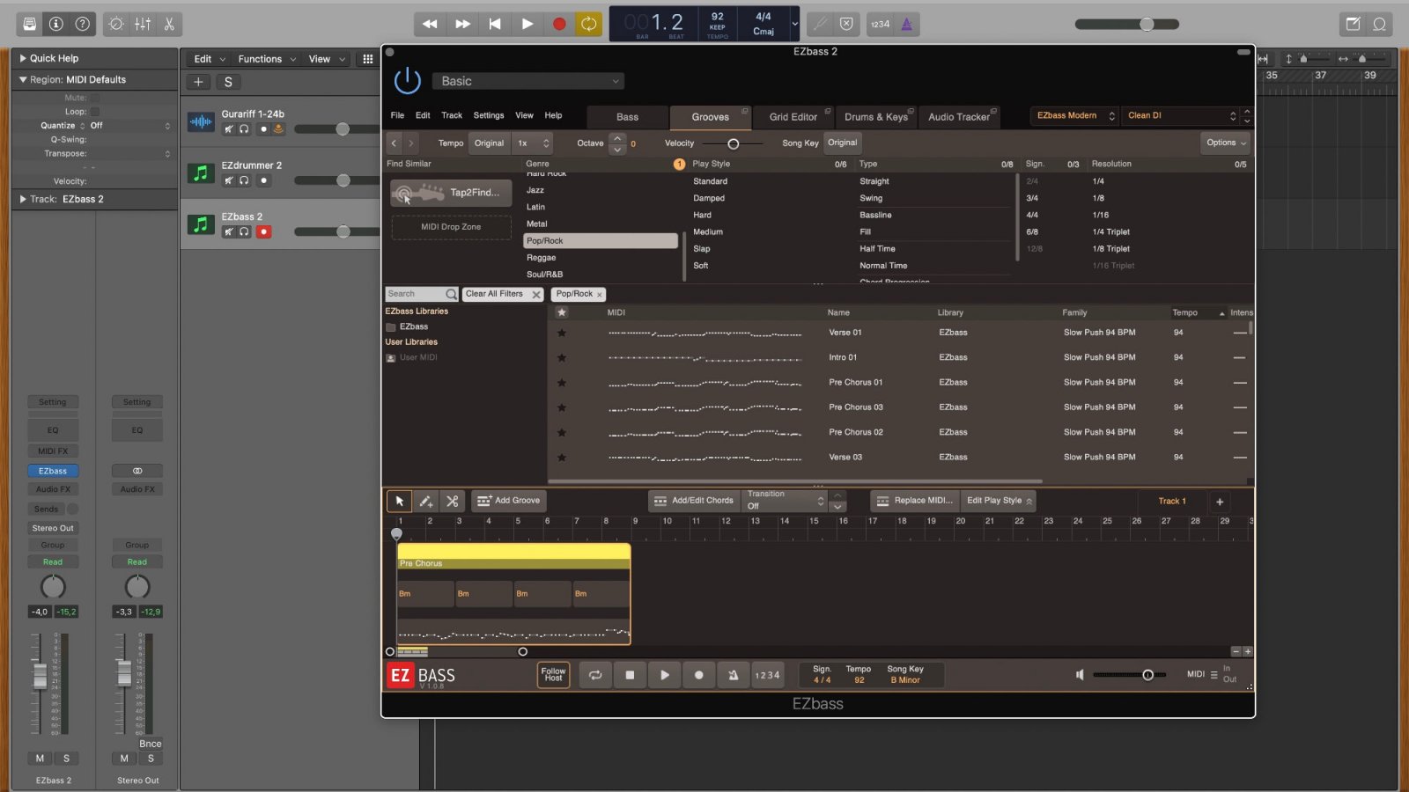
Task: Adjust the Velocity slider knob
Action: [x=733, y=143]
